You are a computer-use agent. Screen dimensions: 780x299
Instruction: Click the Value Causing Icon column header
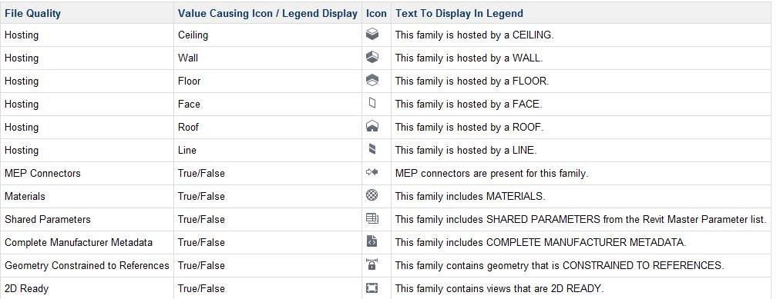[x=267, y=13]
